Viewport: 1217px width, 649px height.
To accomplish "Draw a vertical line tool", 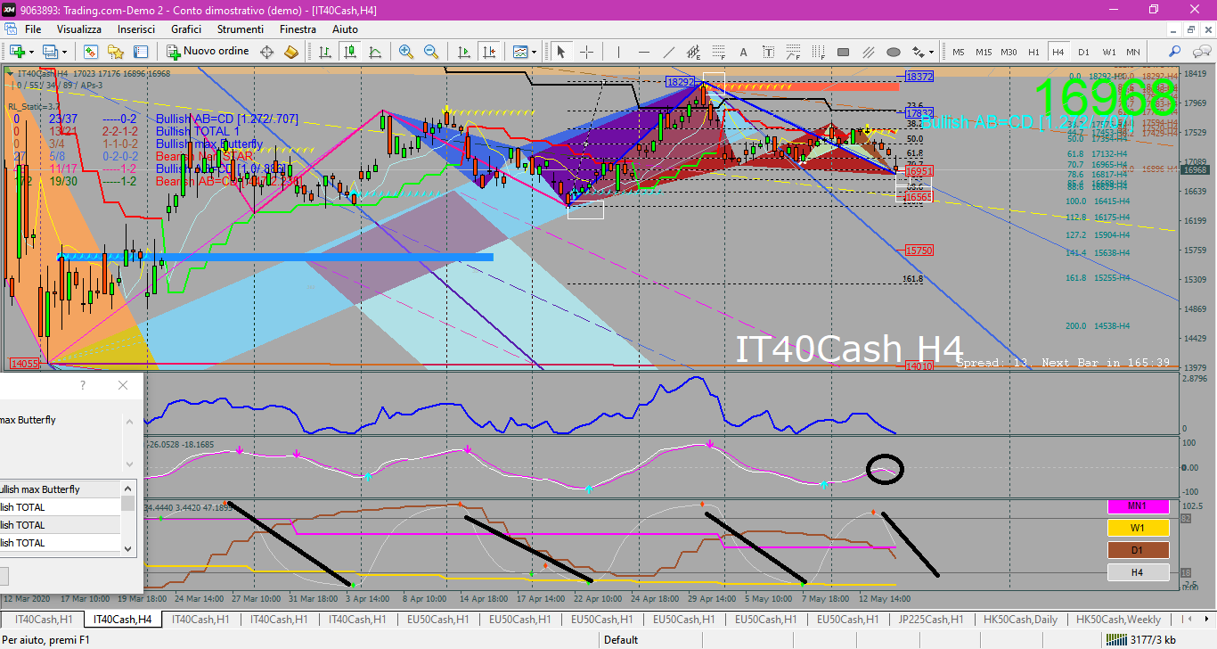I will coord(618,52).
